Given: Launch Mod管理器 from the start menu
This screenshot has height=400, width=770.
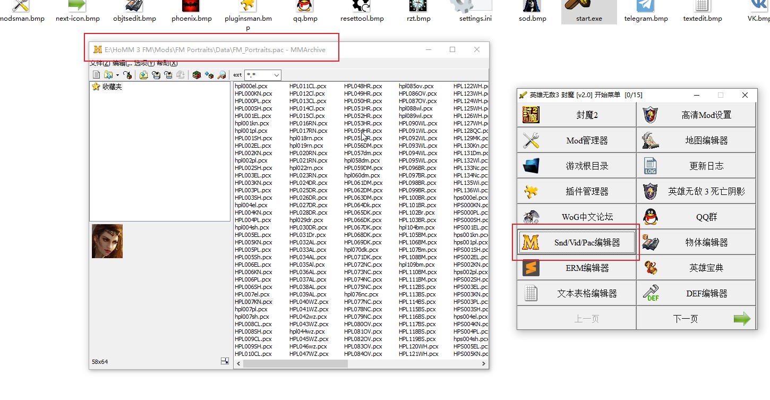Looking at the screenshot, I should 576,140.
